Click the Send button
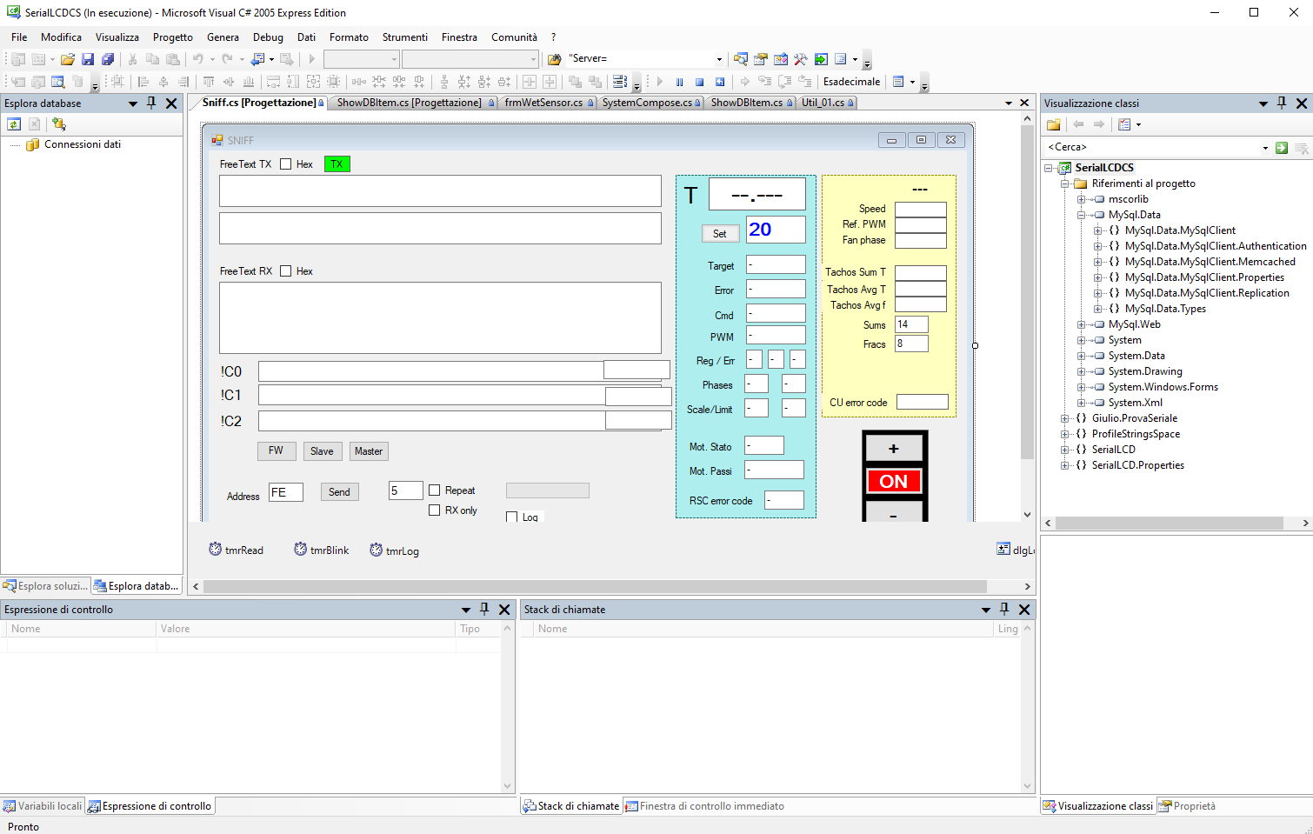 [x=339, y=491]
